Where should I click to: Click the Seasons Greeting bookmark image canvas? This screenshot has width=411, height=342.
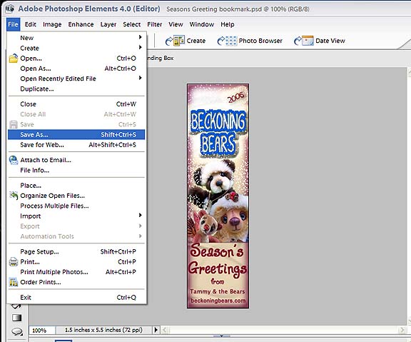click(x=218, y=196)
